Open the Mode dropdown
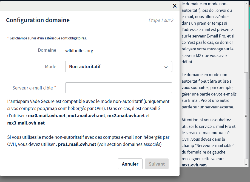 tap(118, 67)
